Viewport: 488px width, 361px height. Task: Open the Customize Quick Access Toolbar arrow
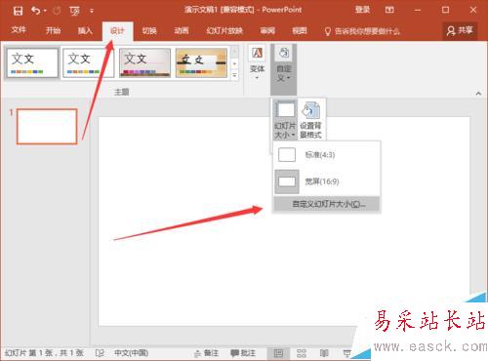click(x=92, y=11)
